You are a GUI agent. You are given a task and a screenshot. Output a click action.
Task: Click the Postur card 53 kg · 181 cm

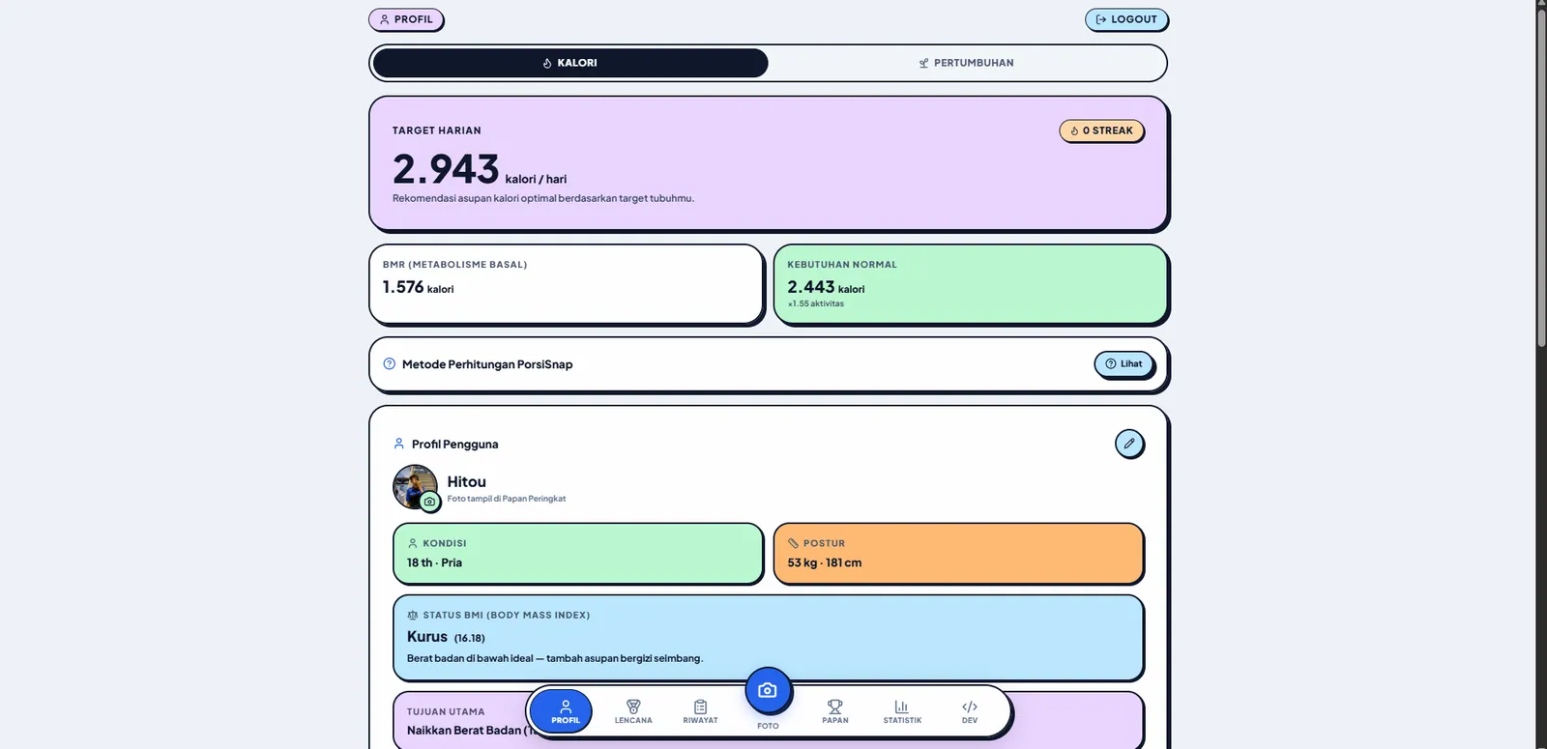coord(959,554)
